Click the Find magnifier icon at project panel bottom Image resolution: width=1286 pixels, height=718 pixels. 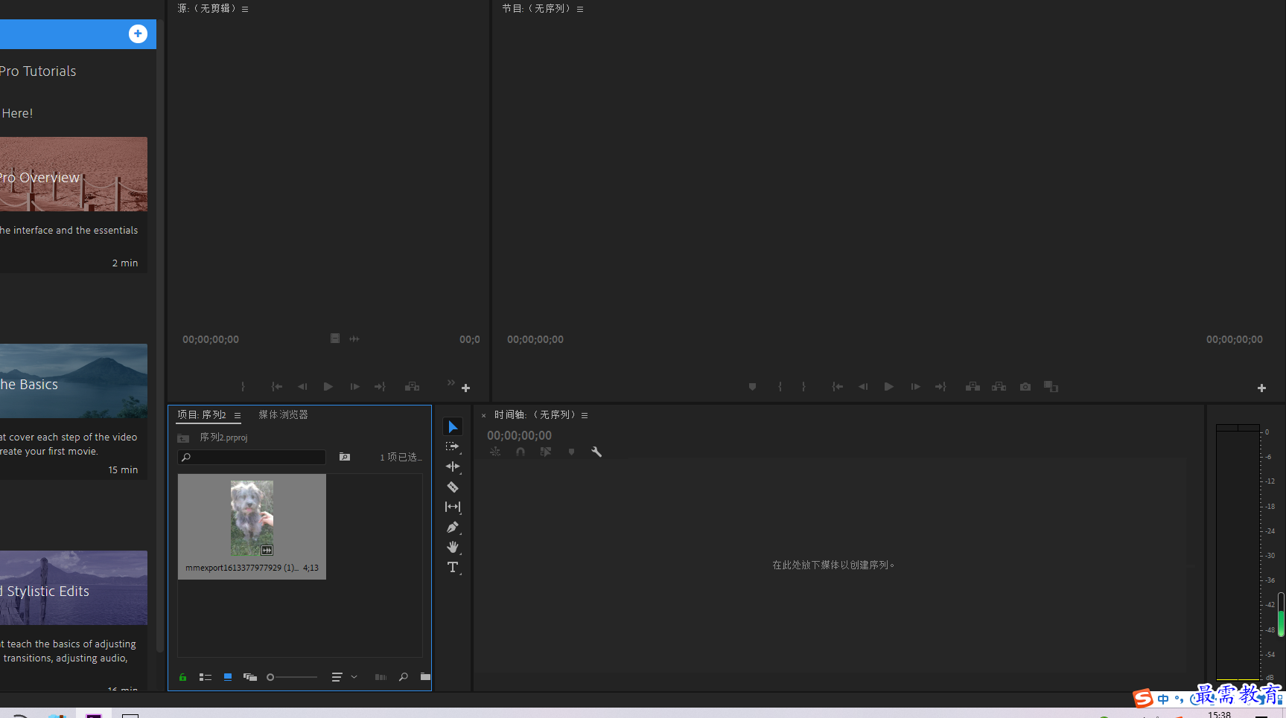[x=403, y=677]
